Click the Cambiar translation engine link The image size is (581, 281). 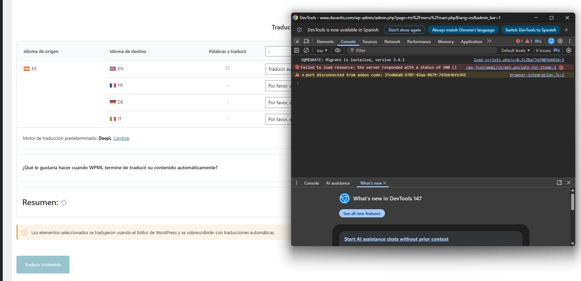121,138
